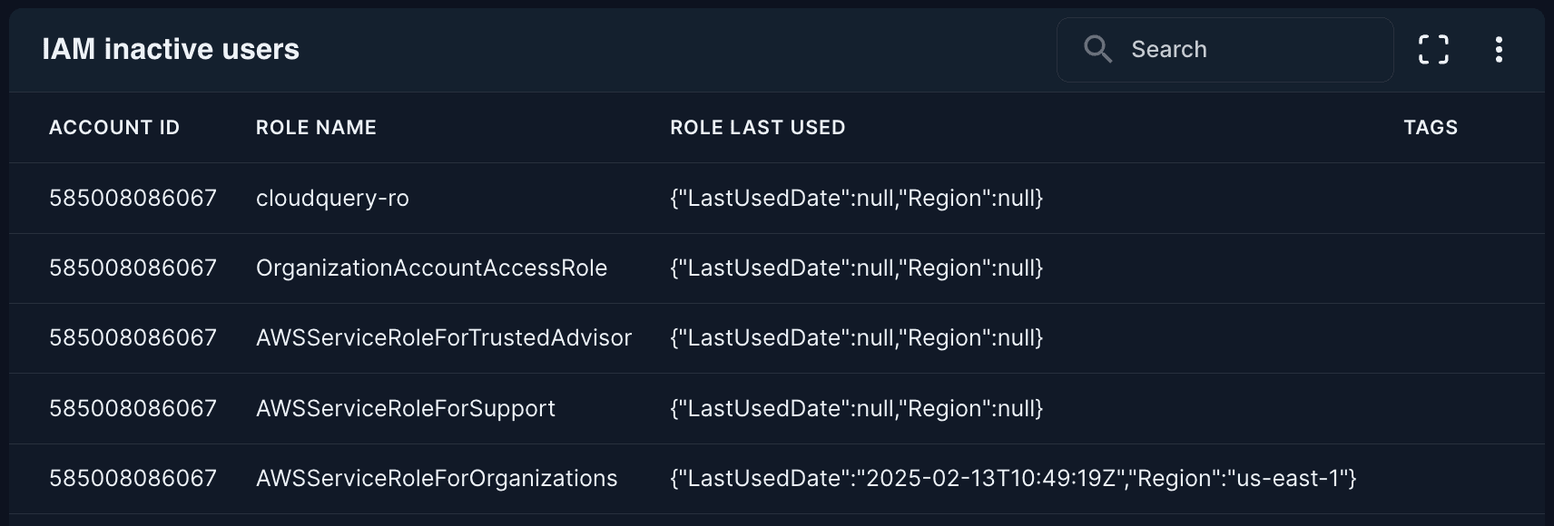The height and width of the screenshot is (526, 1554).
Task: Click last-used value with us-east-1 region
Action: click(1012, 479)
